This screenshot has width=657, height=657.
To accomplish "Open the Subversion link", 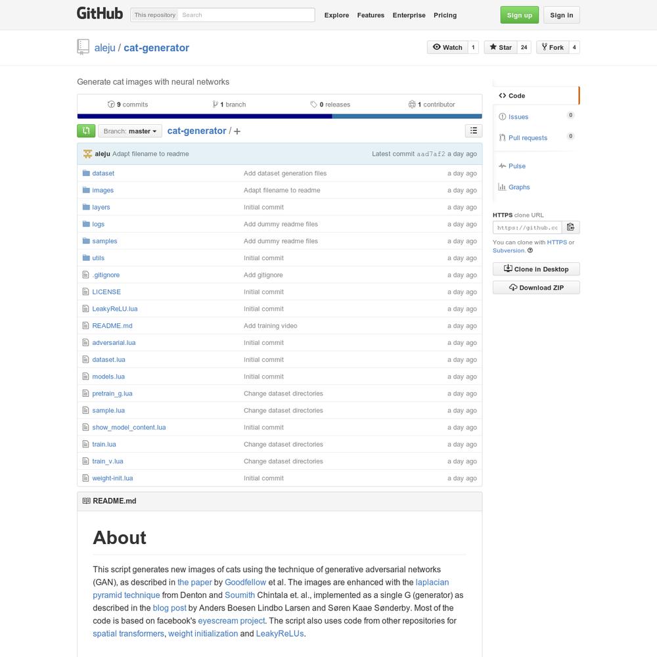I will (x=509, y=250).
